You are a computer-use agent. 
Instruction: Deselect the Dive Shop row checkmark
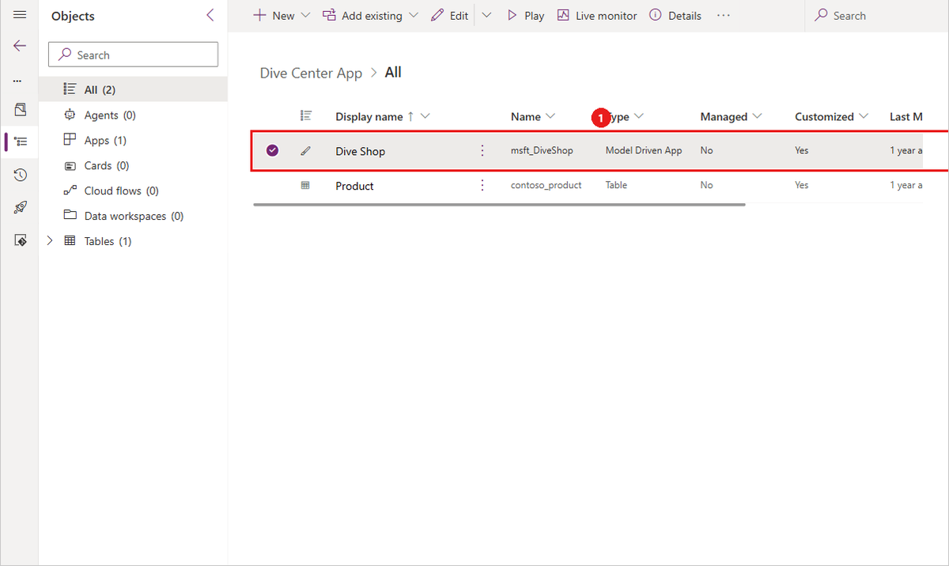[272, 150]
